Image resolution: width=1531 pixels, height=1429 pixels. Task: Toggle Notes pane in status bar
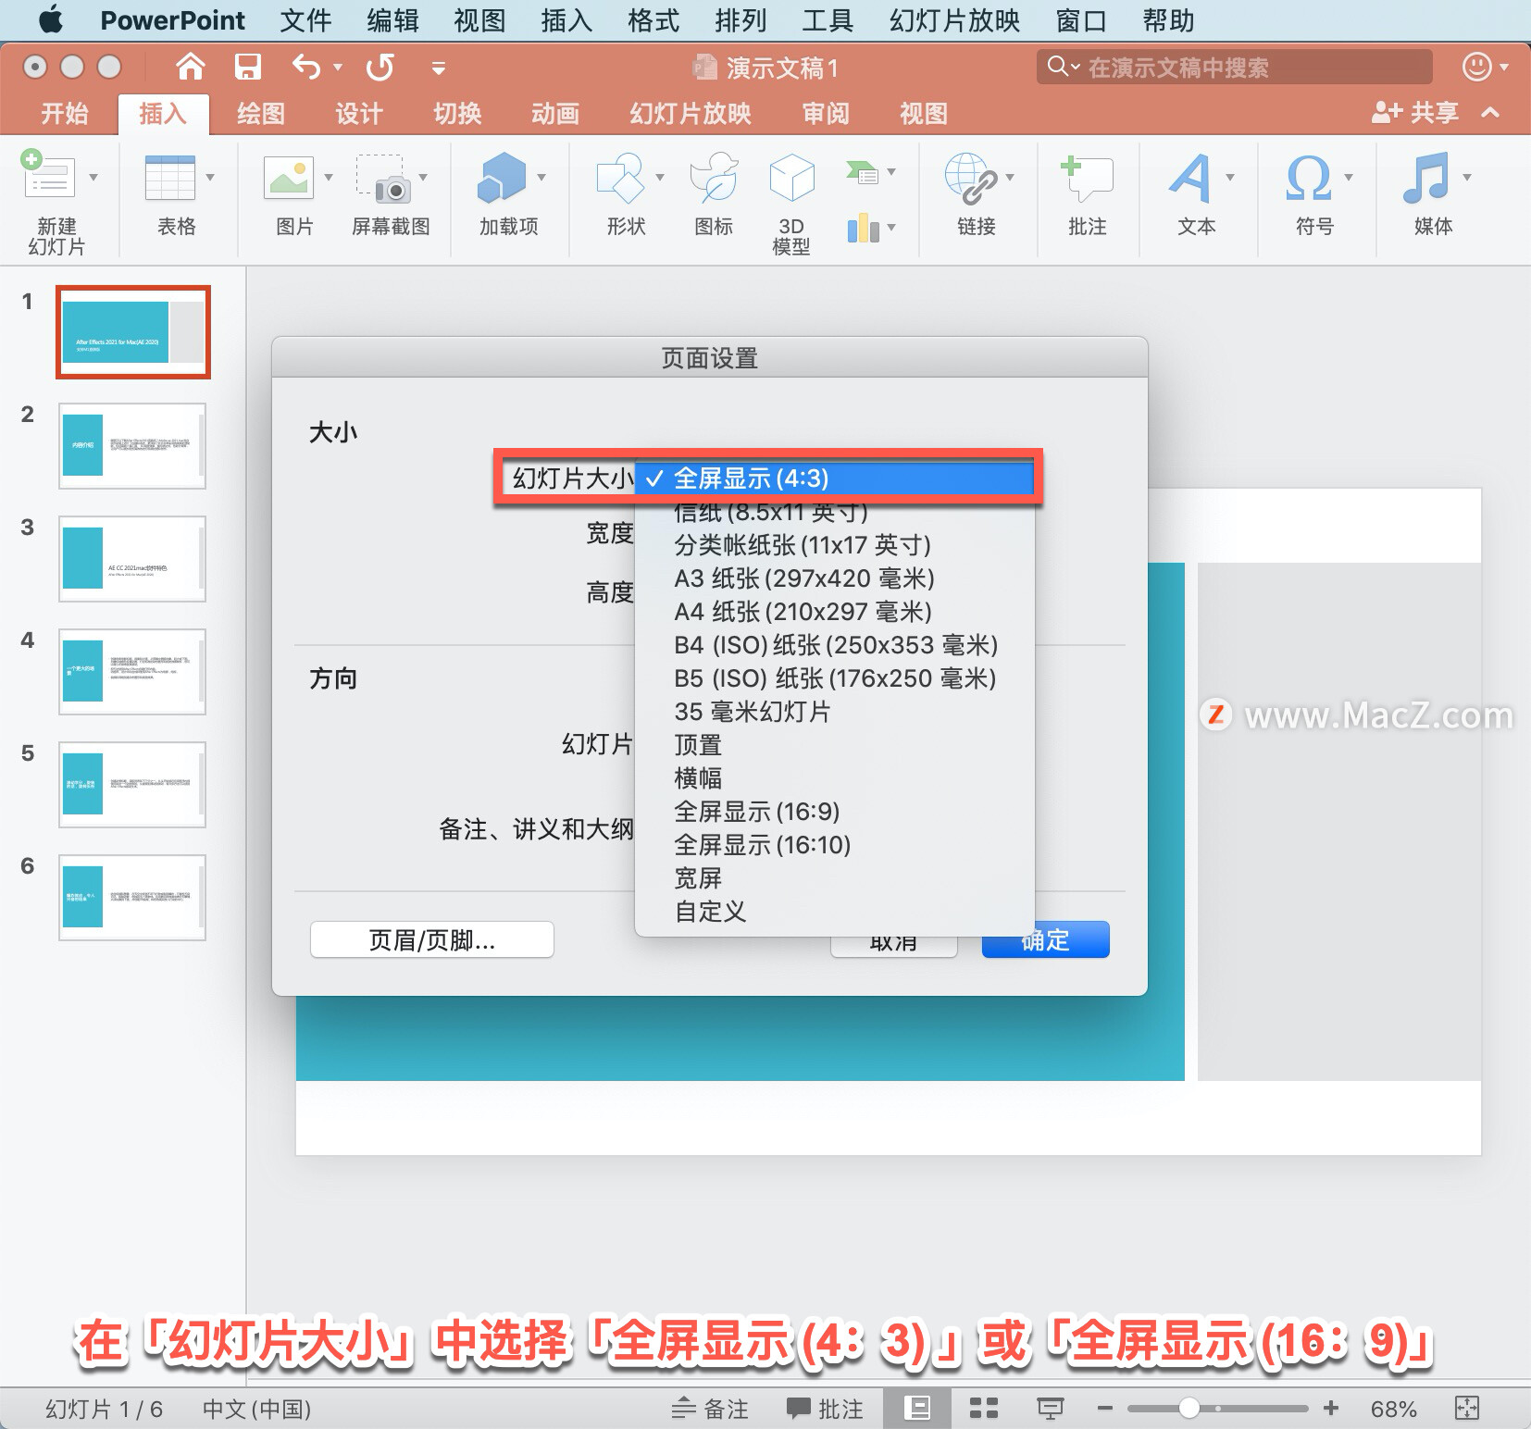point(710,1409)
